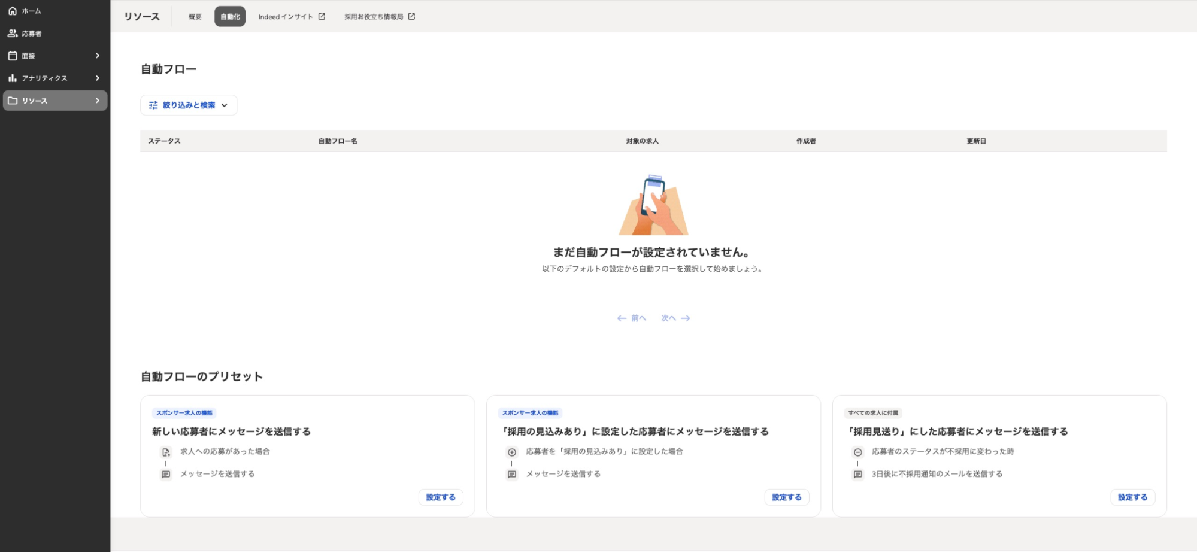Expand the 面接 sidebar chevron
The width and height of the screenshot is (1197, 553).
(98, 56)
